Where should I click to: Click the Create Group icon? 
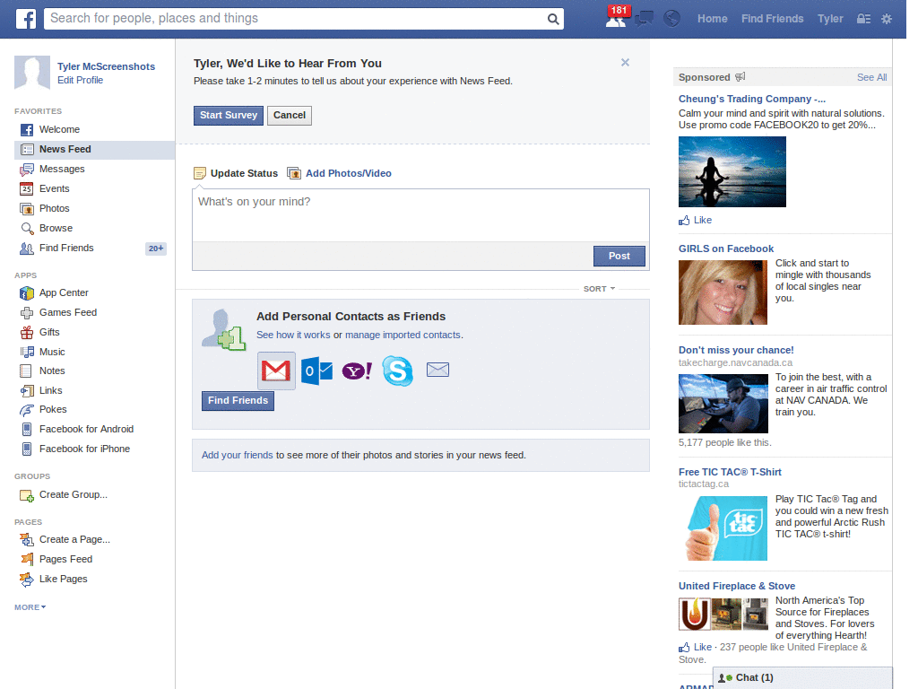pyautogui.click(x=26, y=495)
